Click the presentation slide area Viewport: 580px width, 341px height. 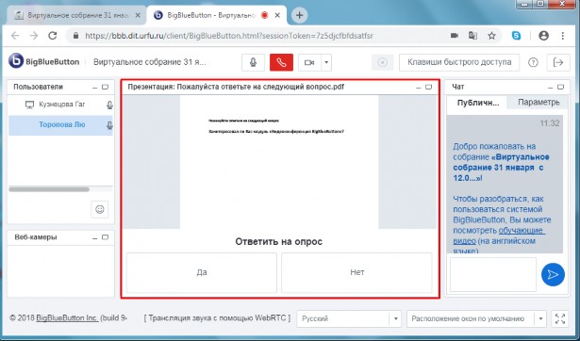click(x=279, y=162)
